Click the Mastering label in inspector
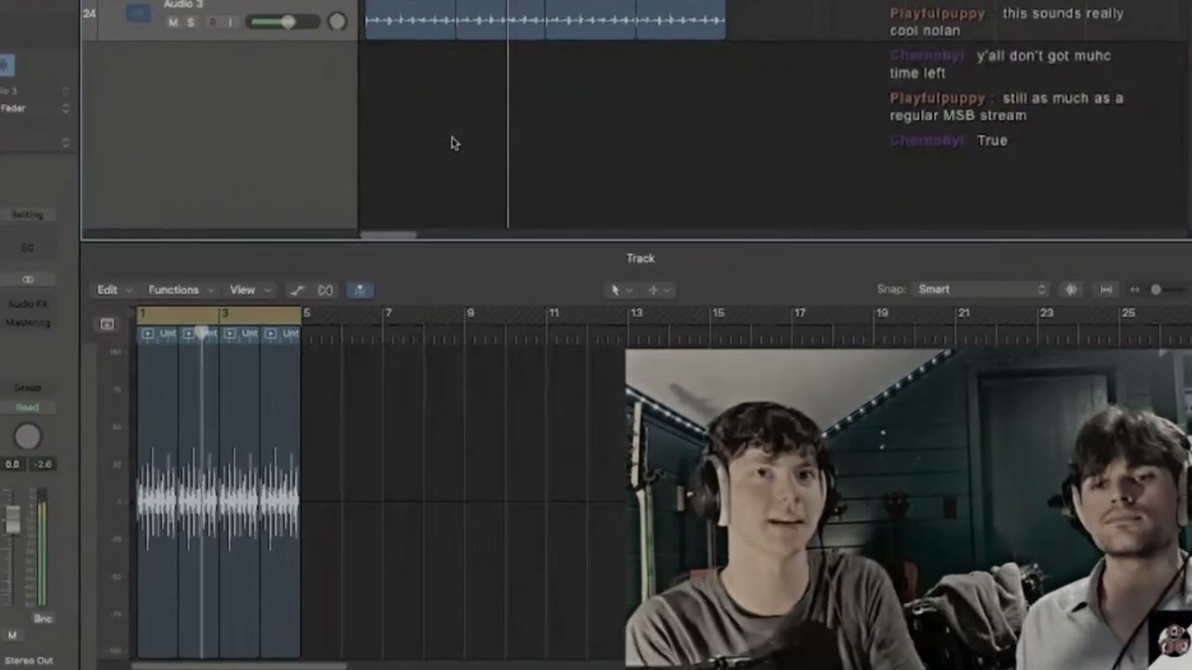This screenshot has height=670, width=1192. [28, 323]
